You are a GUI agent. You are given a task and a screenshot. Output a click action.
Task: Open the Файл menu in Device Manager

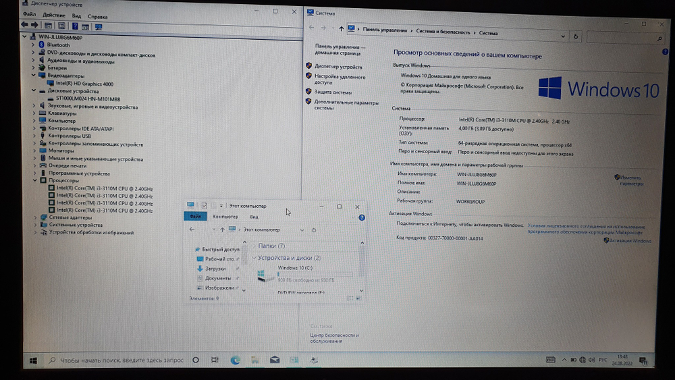click(x=29, y=15)
